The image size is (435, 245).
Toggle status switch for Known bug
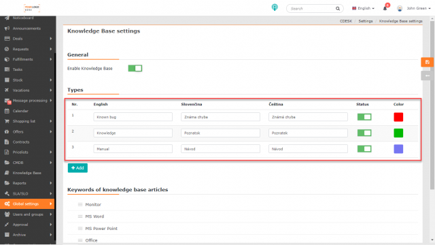point(364,117)
